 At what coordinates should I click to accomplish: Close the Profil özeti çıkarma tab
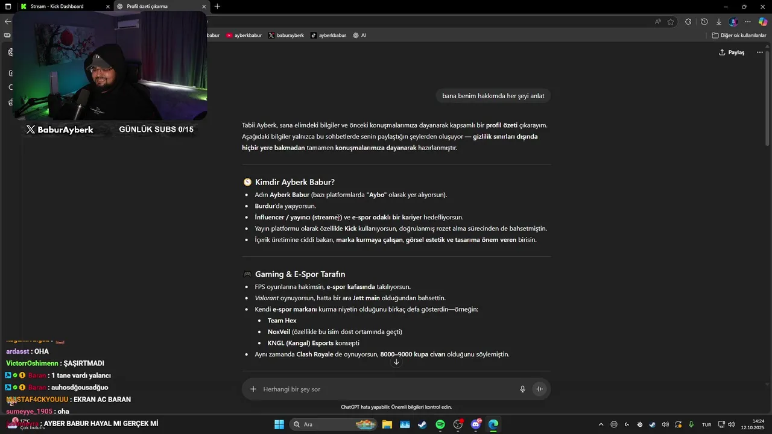(x=204, y=7)
